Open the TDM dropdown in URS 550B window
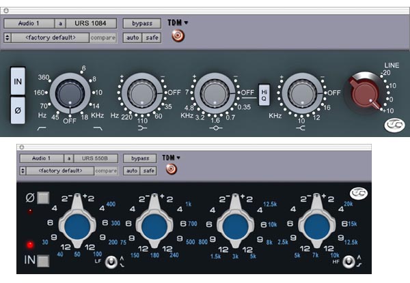This screenshot has height=283, width=410. point(171,158)
